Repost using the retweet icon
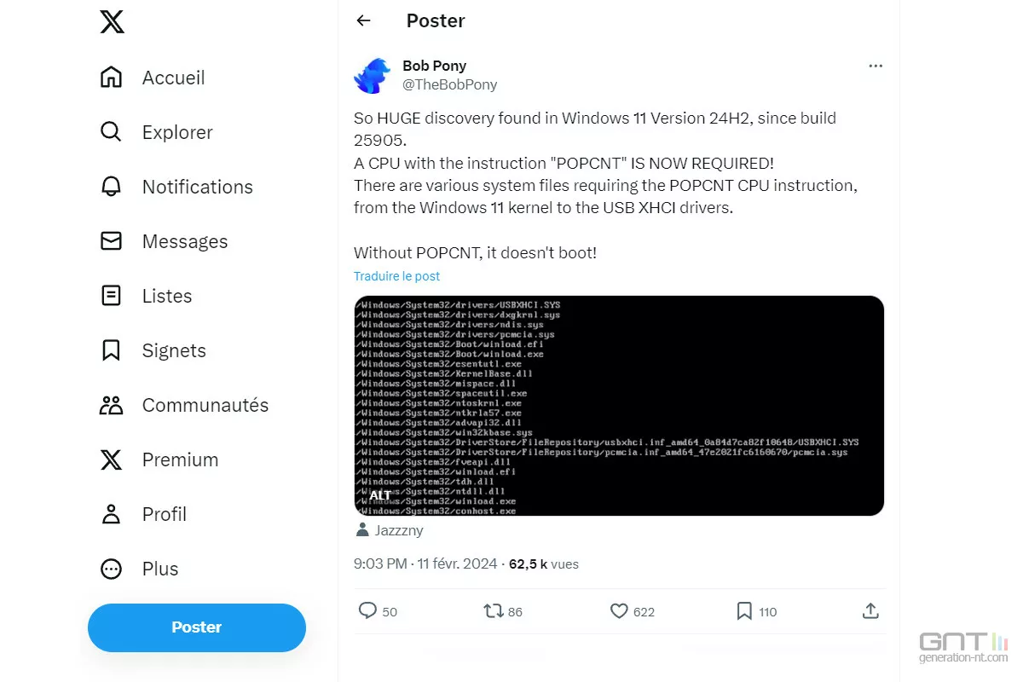1023x682 pixels. [x=493, y=610]
